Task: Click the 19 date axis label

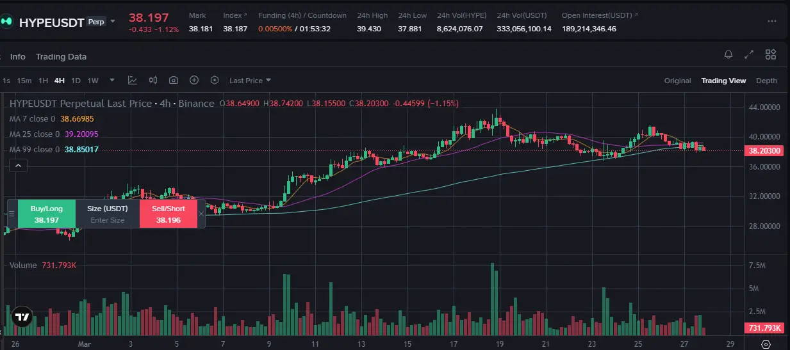Action: coord(499,344)
